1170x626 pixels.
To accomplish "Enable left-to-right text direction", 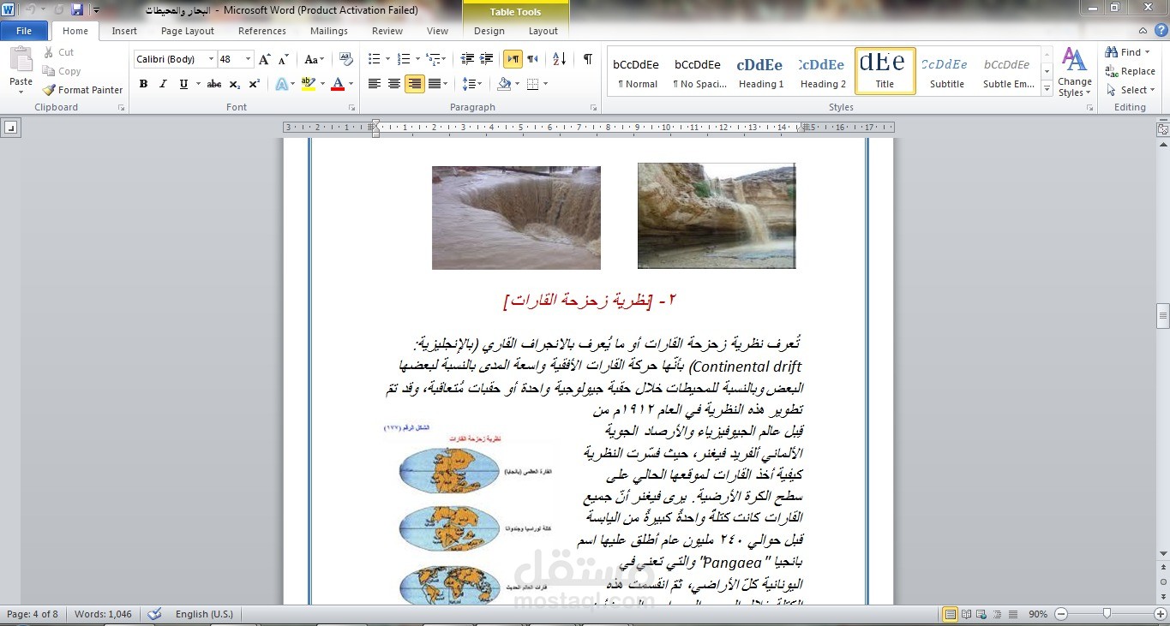I will pos(513,59).
